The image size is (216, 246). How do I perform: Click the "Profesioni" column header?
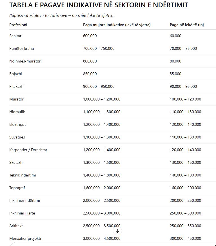pos(18,25)
